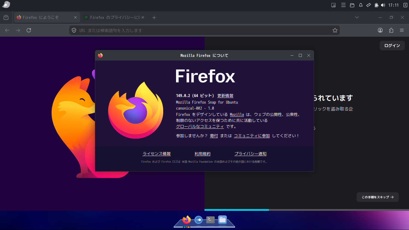Click the 'Mozilla Firefox について' dialog title
The width and height of the screenshot is (409, 230).
[x=204, y=55]
